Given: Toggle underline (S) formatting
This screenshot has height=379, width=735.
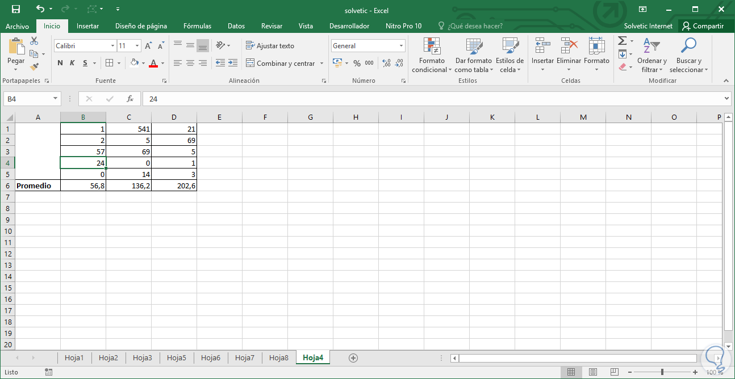Looking at the screenshot, I should [85, 63].
